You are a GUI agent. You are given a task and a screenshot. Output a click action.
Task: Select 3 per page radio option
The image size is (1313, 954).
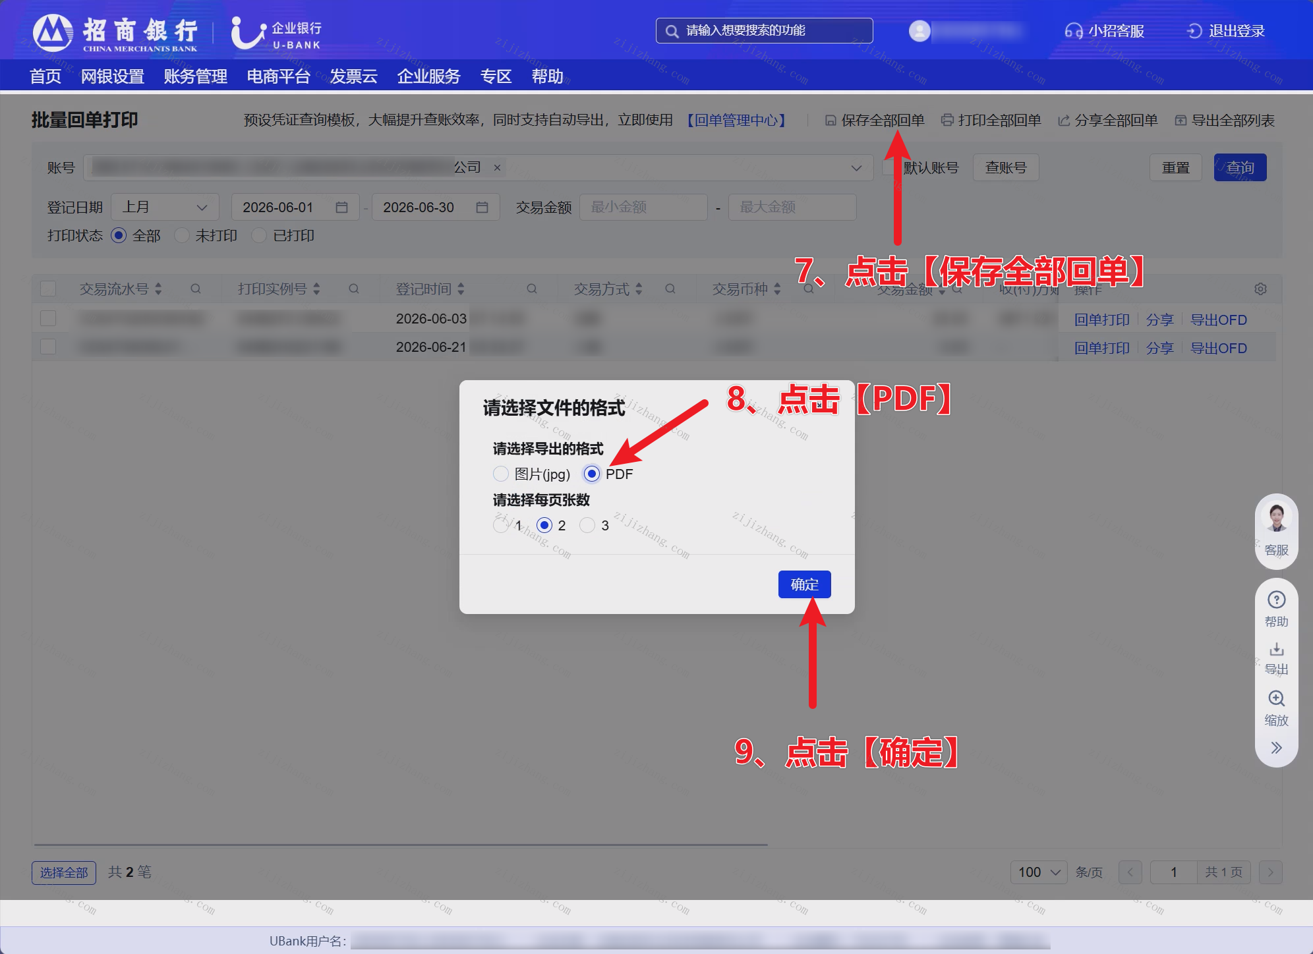point(587,525)
